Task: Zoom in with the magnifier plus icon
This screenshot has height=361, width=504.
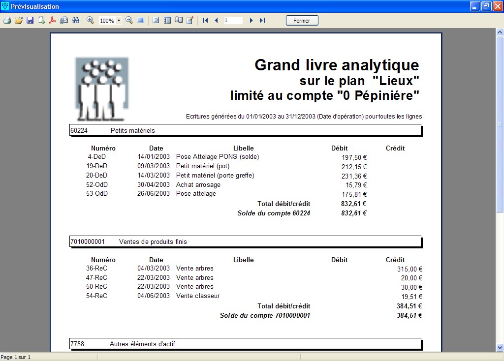Action: point(90,20)
